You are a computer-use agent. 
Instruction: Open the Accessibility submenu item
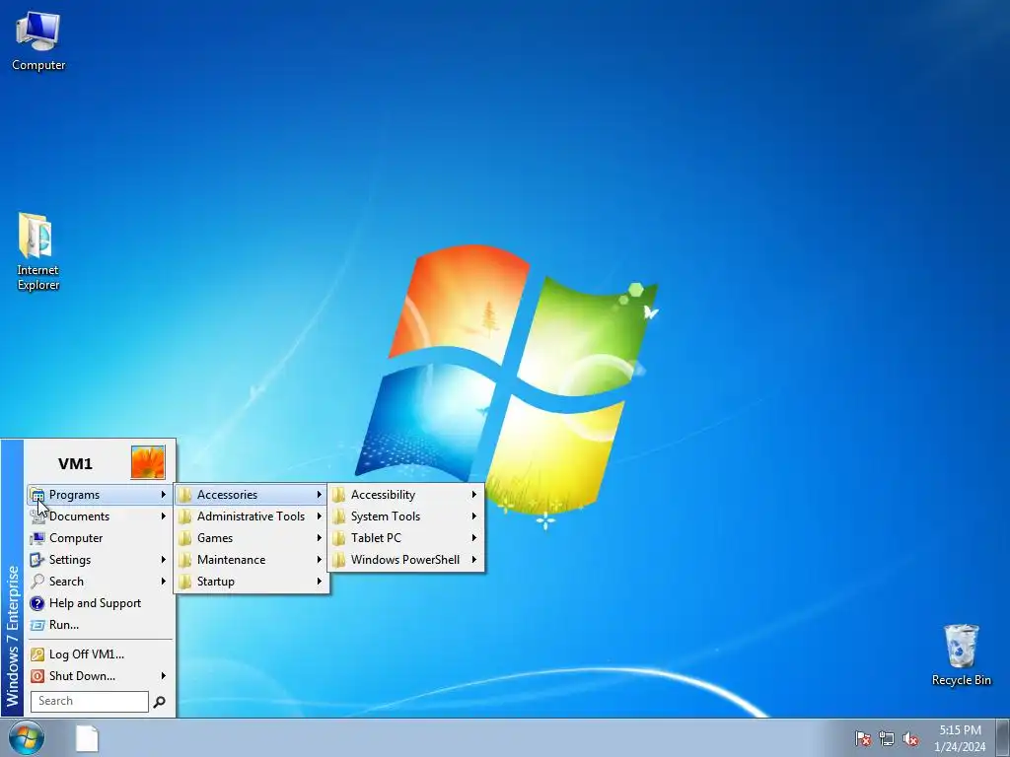405,495
